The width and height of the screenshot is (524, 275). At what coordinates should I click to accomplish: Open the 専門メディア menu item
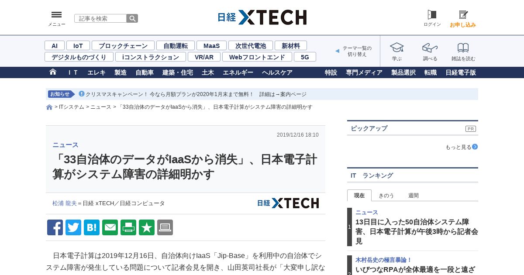[364, 72]
